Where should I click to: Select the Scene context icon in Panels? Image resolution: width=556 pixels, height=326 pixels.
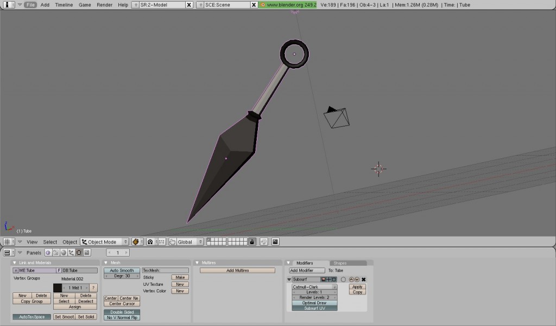coord(87,253)
